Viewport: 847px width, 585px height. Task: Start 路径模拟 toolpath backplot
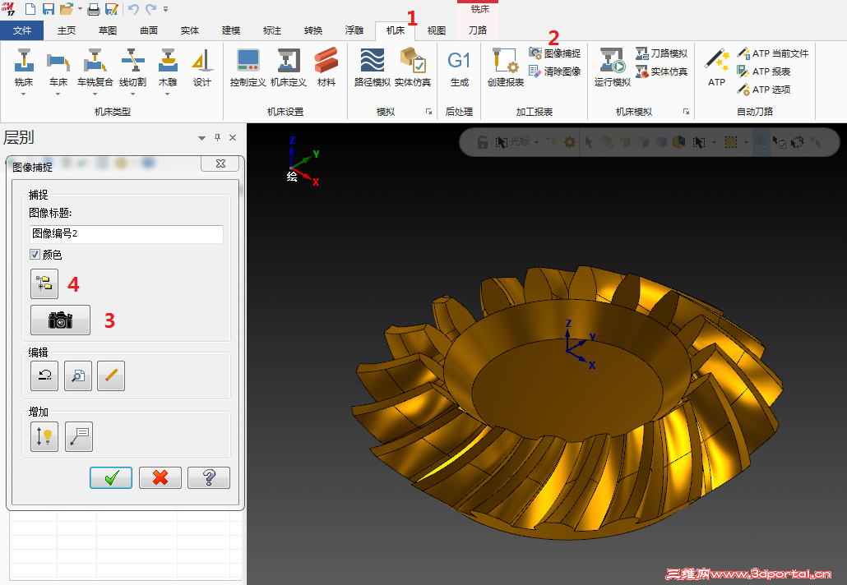(x=373, y=67)
